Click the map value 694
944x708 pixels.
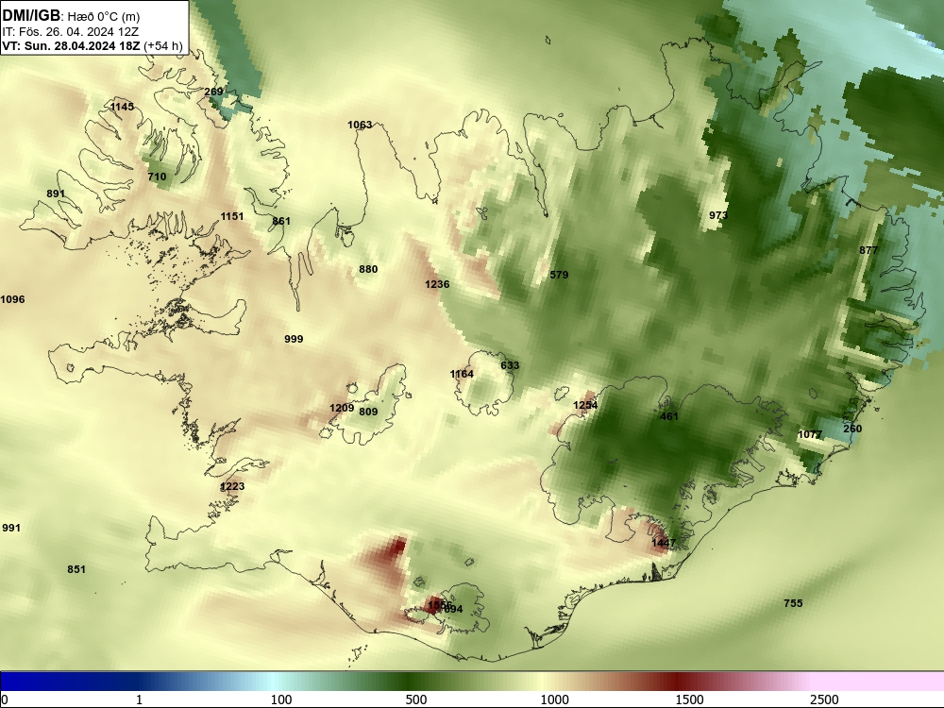pos(453,609)
